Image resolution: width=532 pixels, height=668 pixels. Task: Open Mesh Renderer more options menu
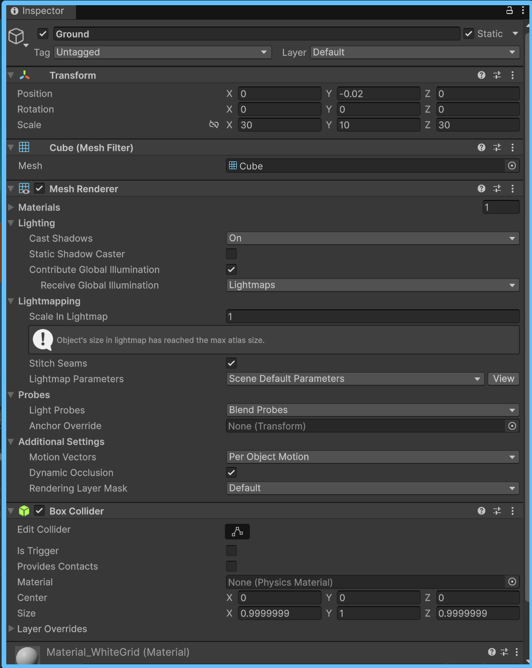coord(513,188)
